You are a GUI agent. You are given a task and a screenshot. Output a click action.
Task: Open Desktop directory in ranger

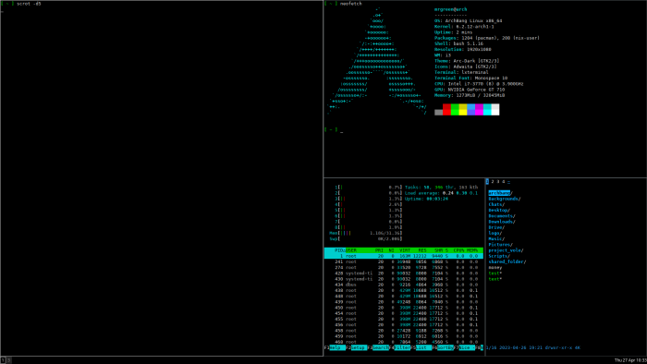(x=499, y=211)
